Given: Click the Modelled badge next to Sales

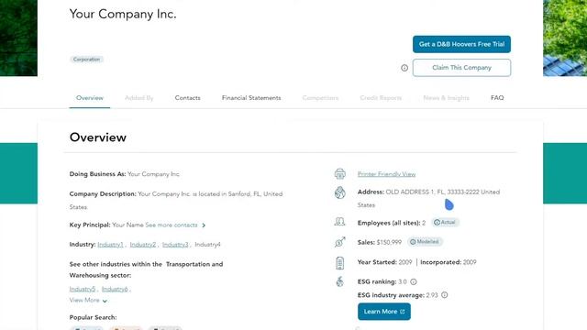Looking at the screenshot, I should [x=425, y=242].
